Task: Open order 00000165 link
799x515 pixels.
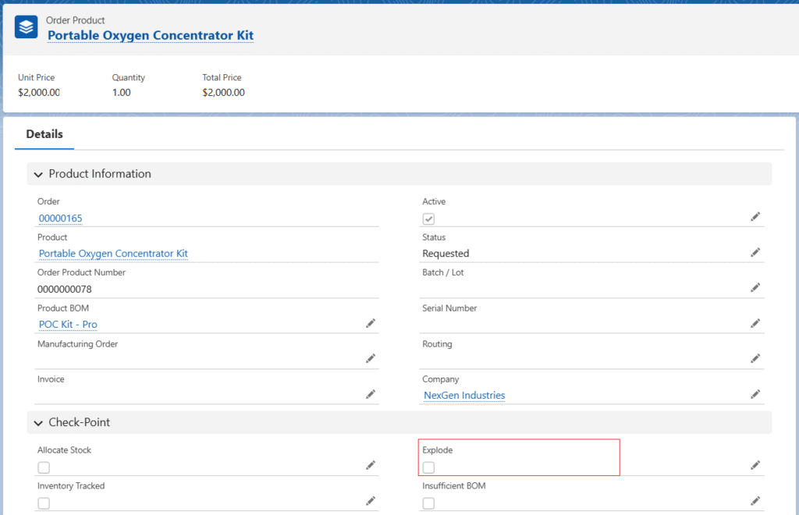Action: 60,218
